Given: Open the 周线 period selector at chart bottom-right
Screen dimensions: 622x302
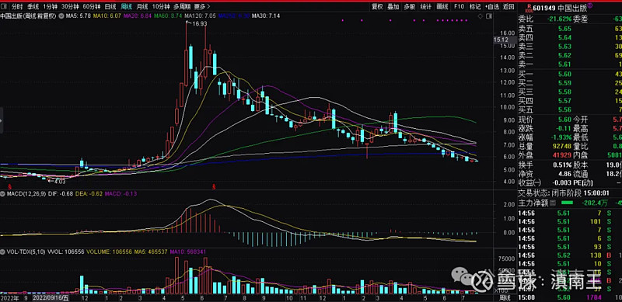Looking at the screenshot, I should [x=505, y=297].
